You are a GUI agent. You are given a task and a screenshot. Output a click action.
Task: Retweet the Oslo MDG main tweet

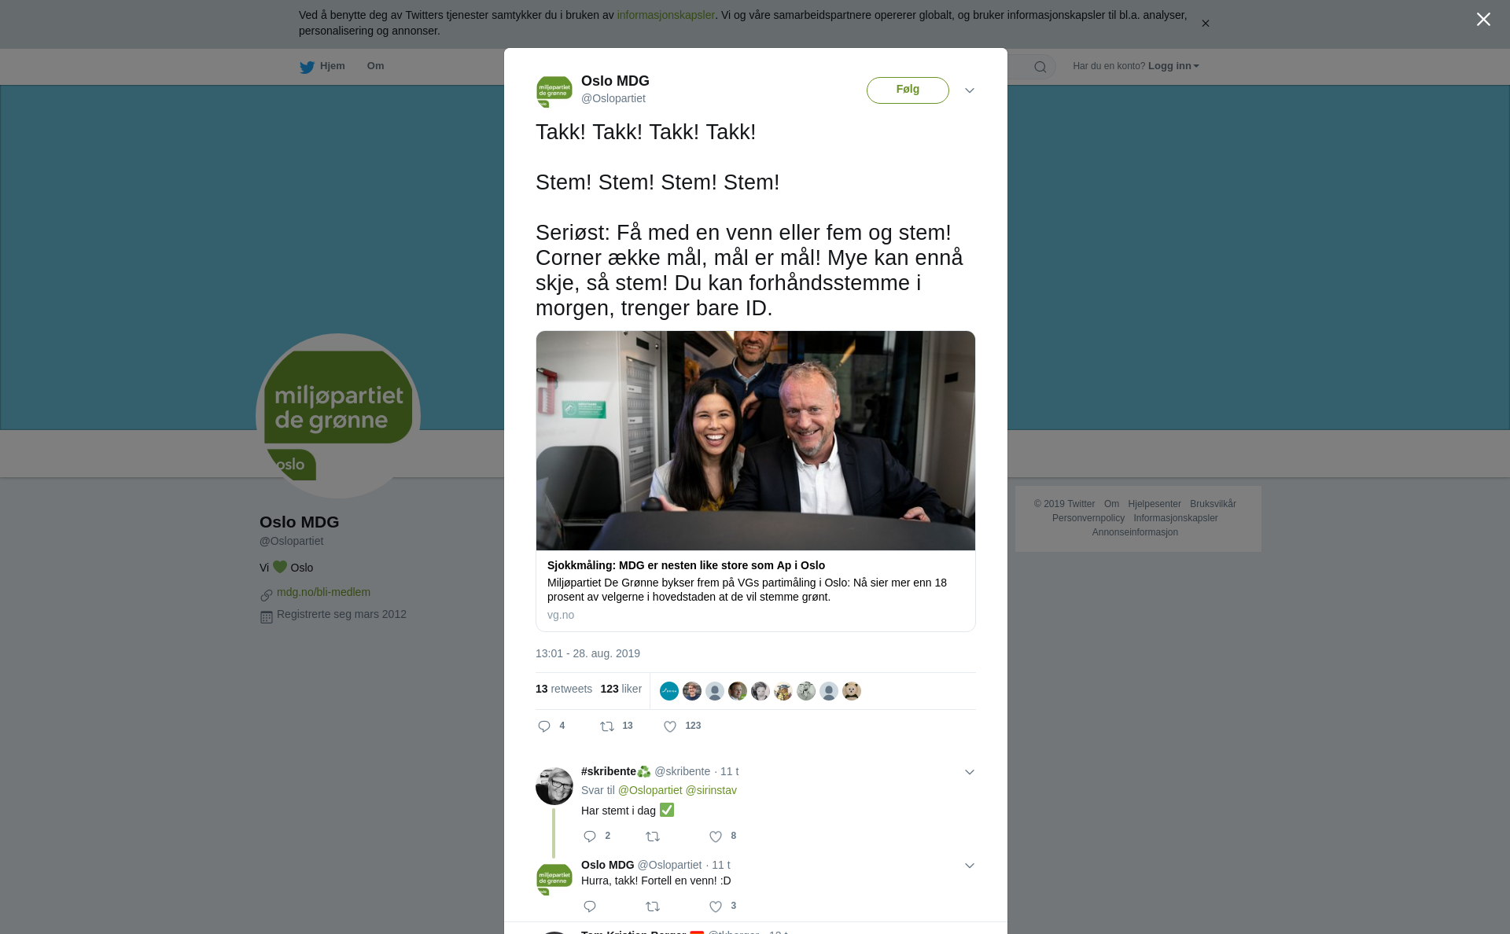pos(607,726)
